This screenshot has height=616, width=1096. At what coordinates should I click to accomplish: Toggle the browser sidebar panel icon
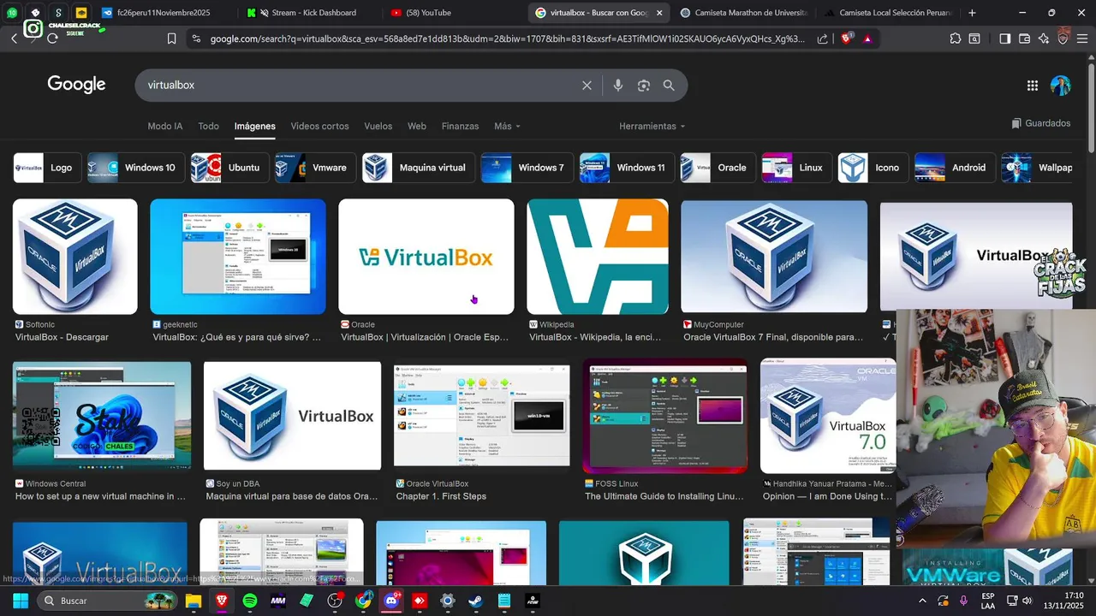[x=1005, y=38]
